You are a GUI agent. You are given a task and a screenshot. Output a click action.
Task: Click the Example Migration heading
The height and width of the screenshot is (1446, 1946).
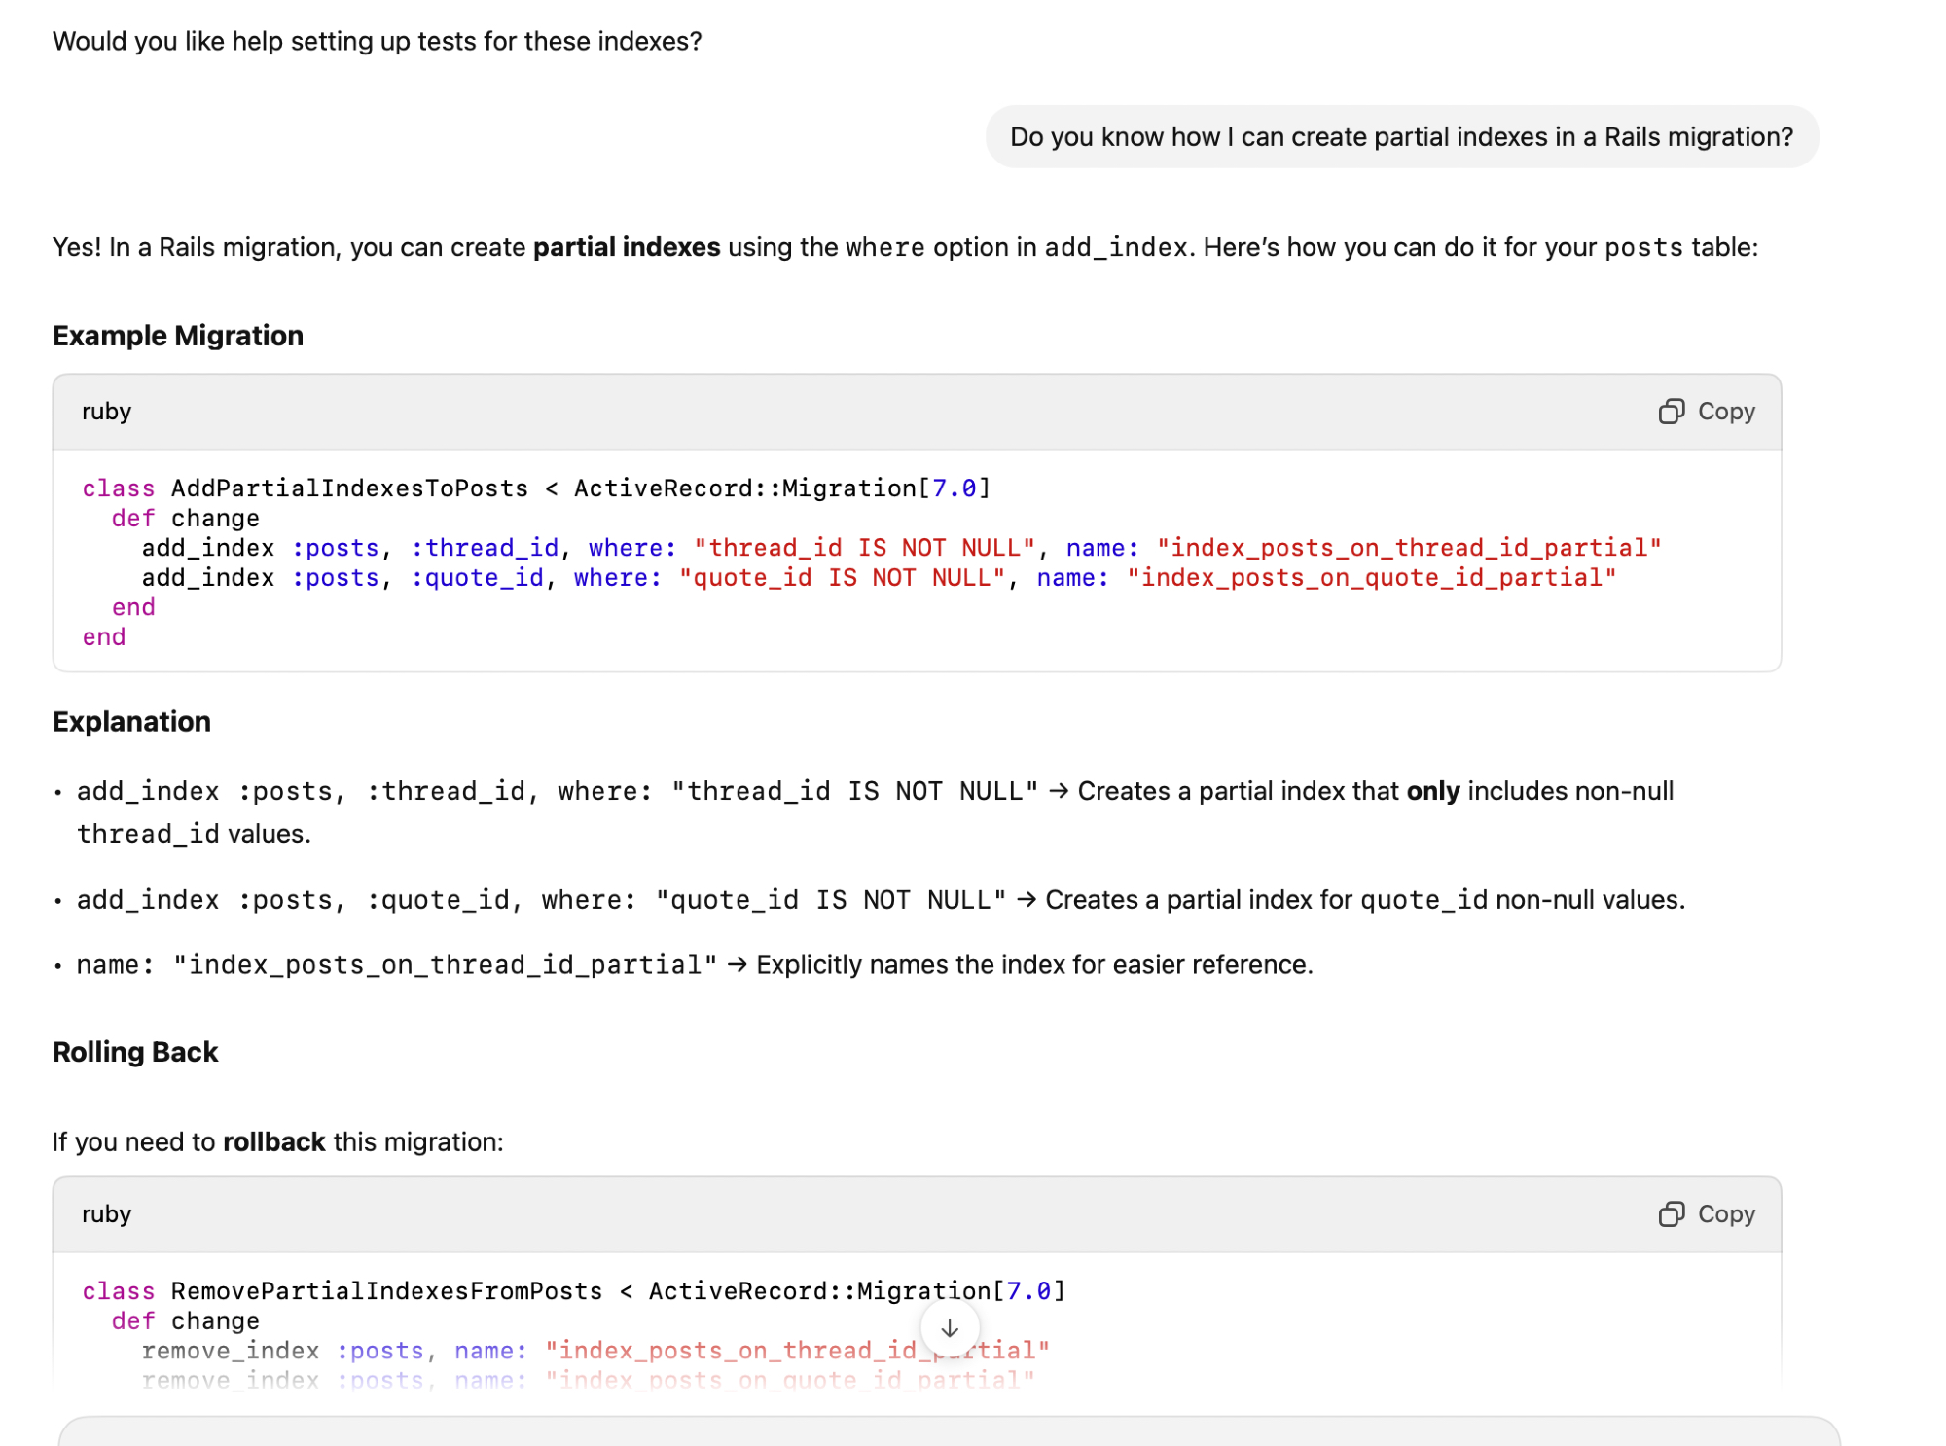coord(178,336)
